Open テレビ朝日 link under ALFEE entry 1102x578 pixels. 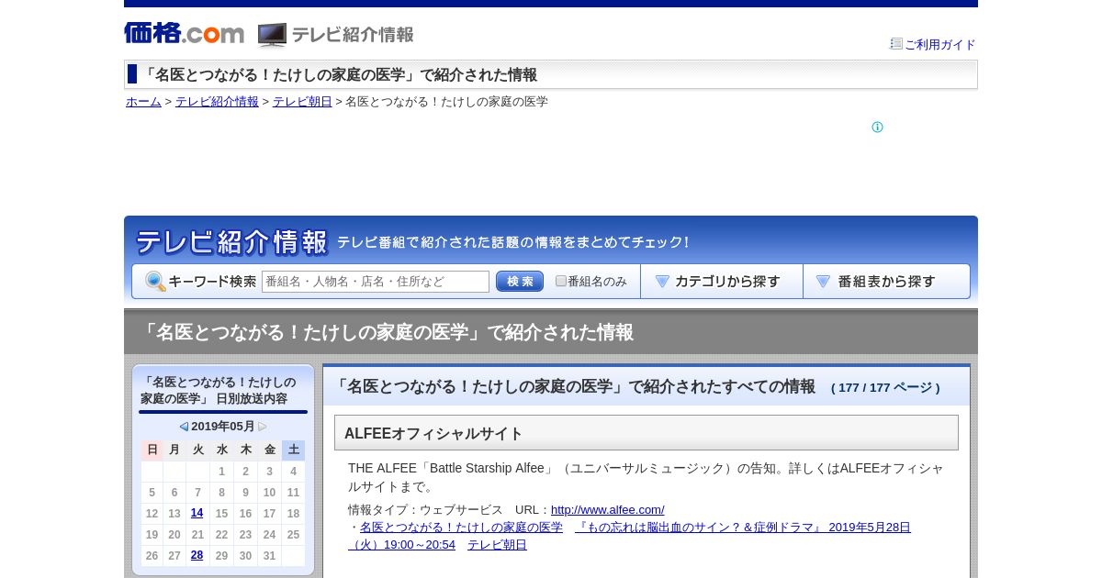pos(497,544)
